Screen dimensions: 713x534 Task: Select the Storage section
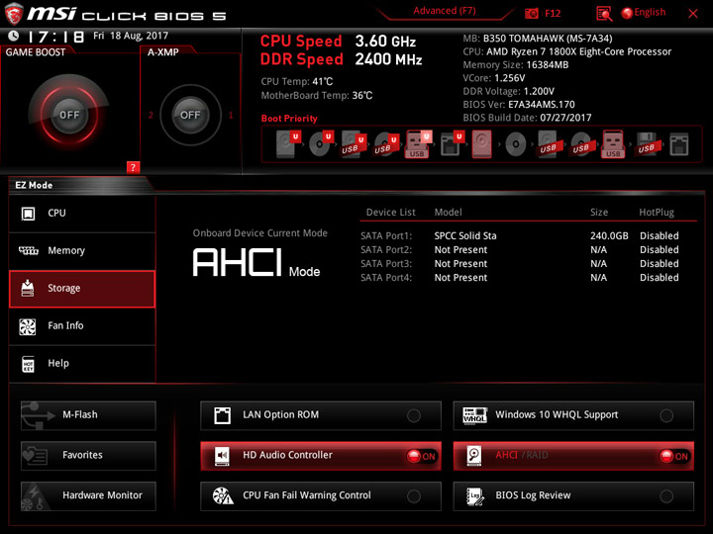point(82,289)
